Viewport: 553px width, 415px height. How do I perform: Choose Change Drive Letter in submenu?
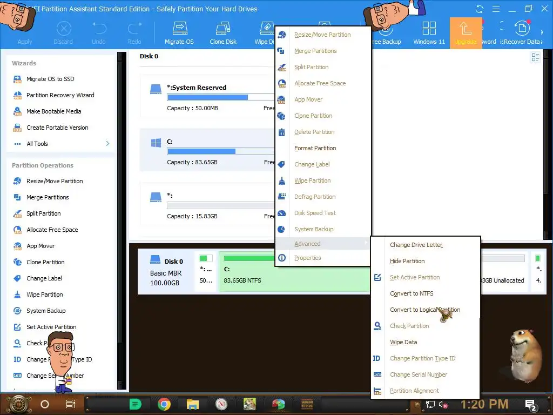click(426, 245)
